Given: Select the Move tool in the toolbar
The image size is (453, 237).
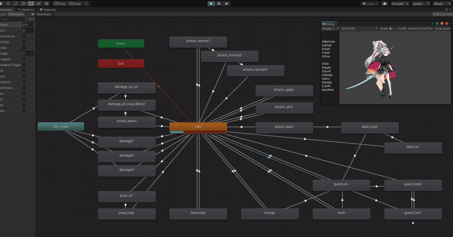Looking at the screenshot, I should [8, 4].
